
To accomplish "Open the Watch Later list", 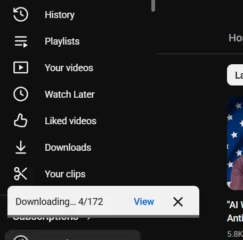I will tap(70, 94).
